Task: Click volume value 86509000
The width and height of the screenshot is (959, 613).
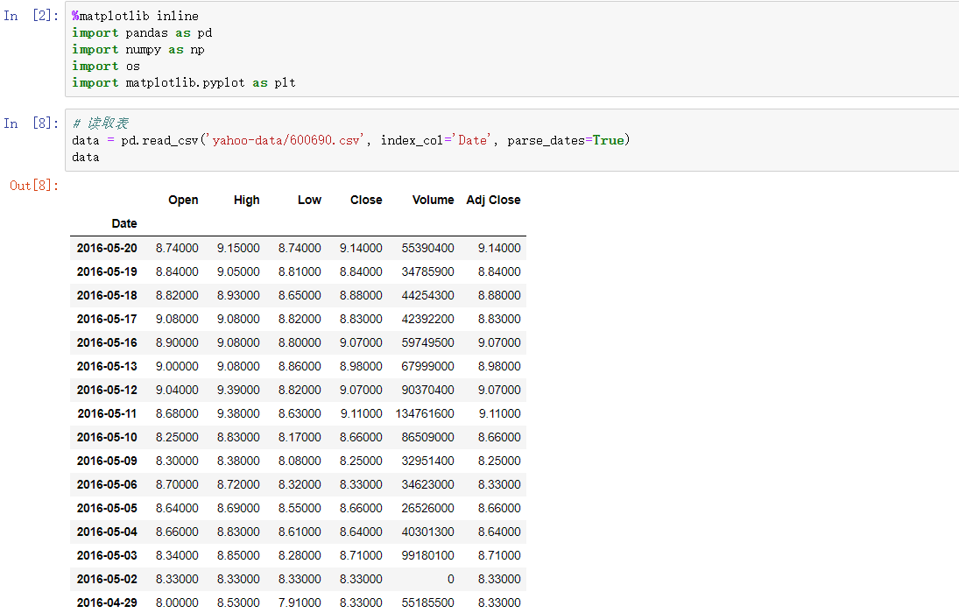Action: [x=428, y=438]
